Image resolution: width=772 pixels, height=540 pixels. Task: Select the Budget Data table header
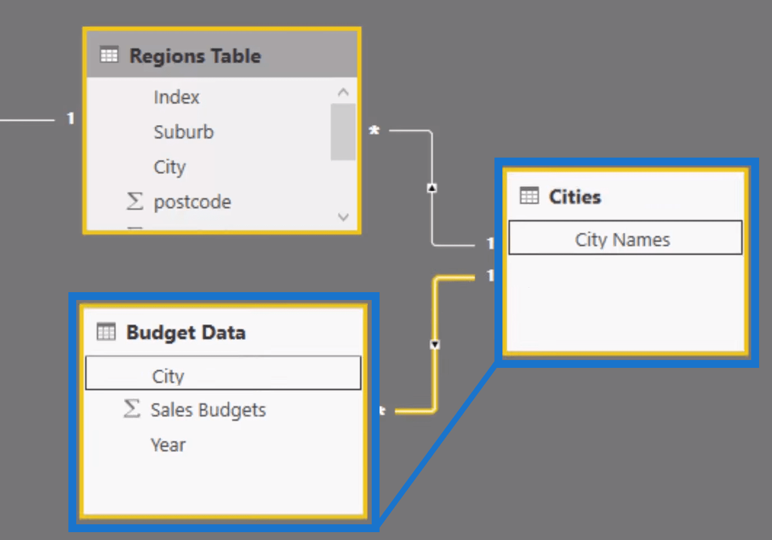tap(223, 332)
